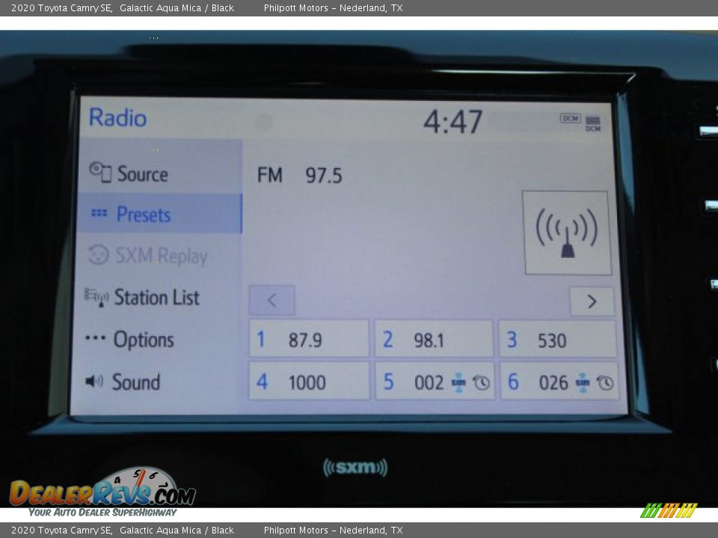Tune to preset 3 AM 530
The height and width of the screenshot is (538, 718).
pos(557,340)
